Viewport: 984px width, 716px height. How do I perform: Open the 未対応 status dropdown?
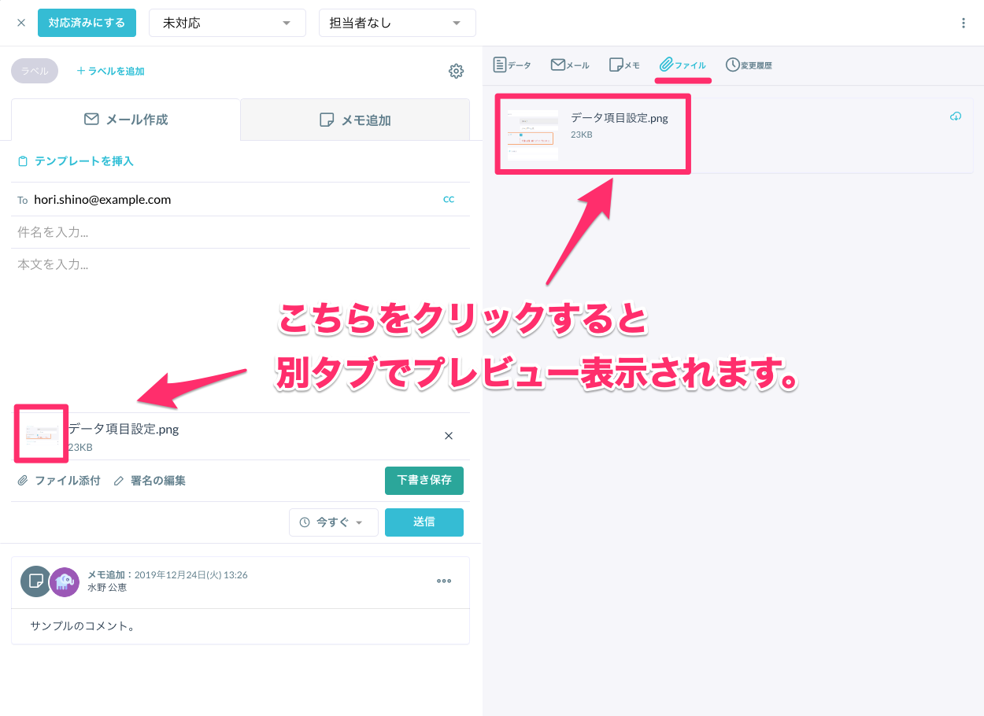pos(227,22)
